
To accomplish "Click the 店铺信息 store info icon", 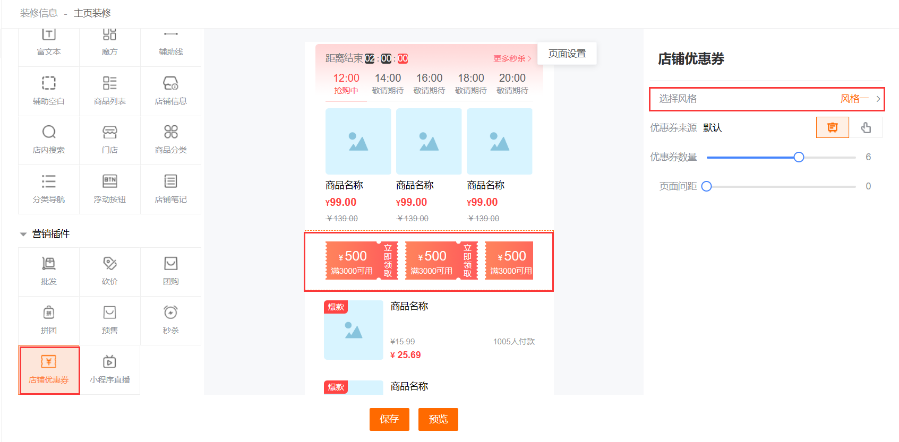I will [170, 84].
